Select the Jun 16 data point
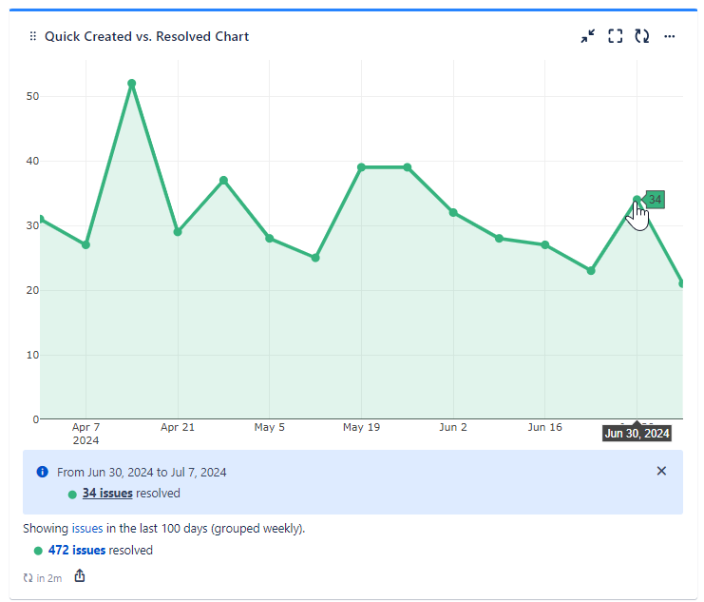Screen dimensions: 704x602 coord(545,244)
